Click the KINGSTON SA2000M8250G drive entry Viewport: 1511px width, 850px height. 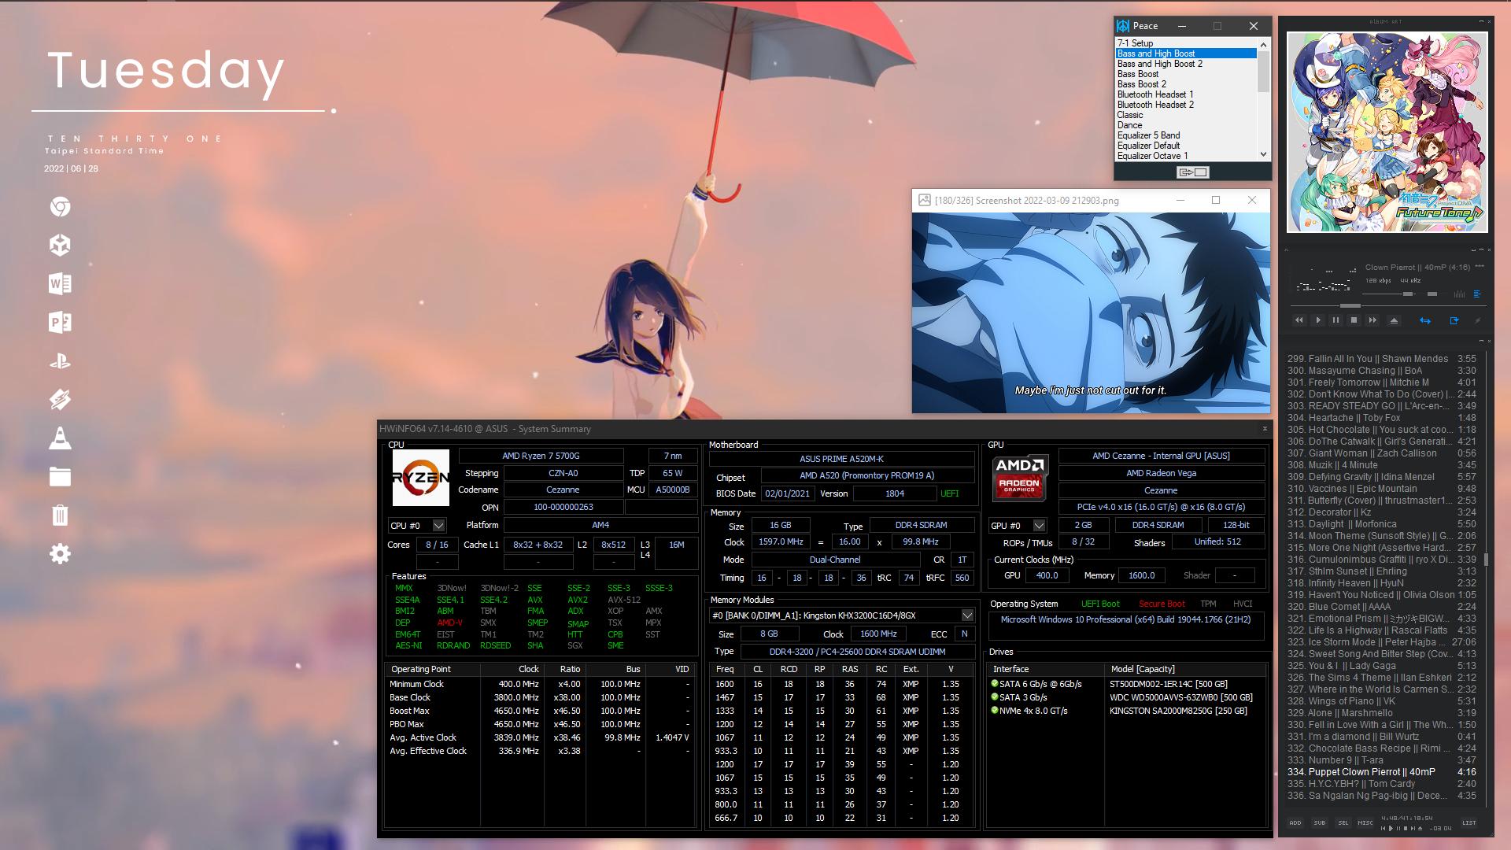point(1178,711)
